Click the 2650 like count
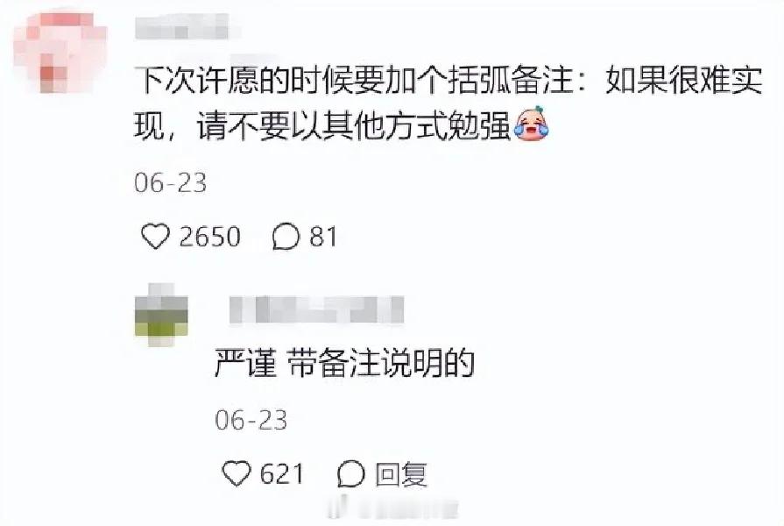 [210, 237]
